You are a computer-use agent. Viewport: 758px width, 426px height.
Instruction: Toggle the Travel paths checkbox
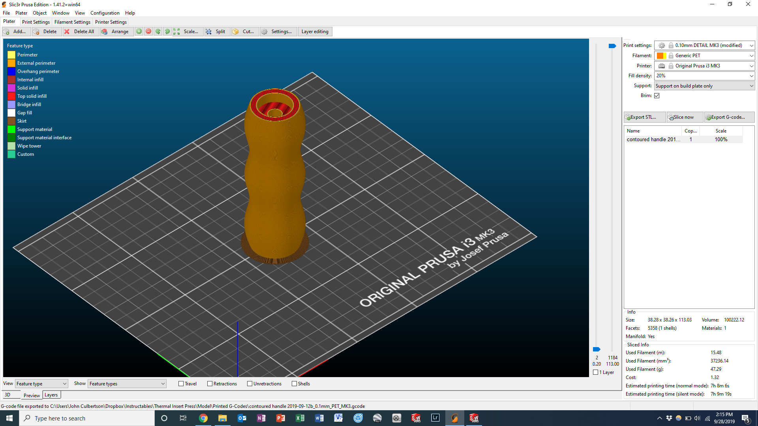pos(182,383)
